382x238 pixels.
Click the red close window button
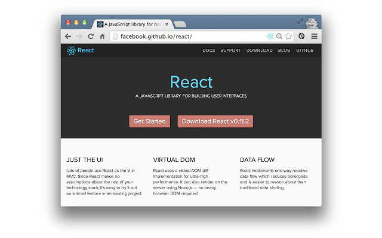tap(68, 23)
